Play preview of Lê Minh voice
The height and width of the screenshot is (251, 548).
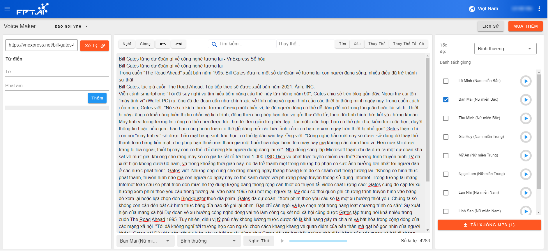526,81
